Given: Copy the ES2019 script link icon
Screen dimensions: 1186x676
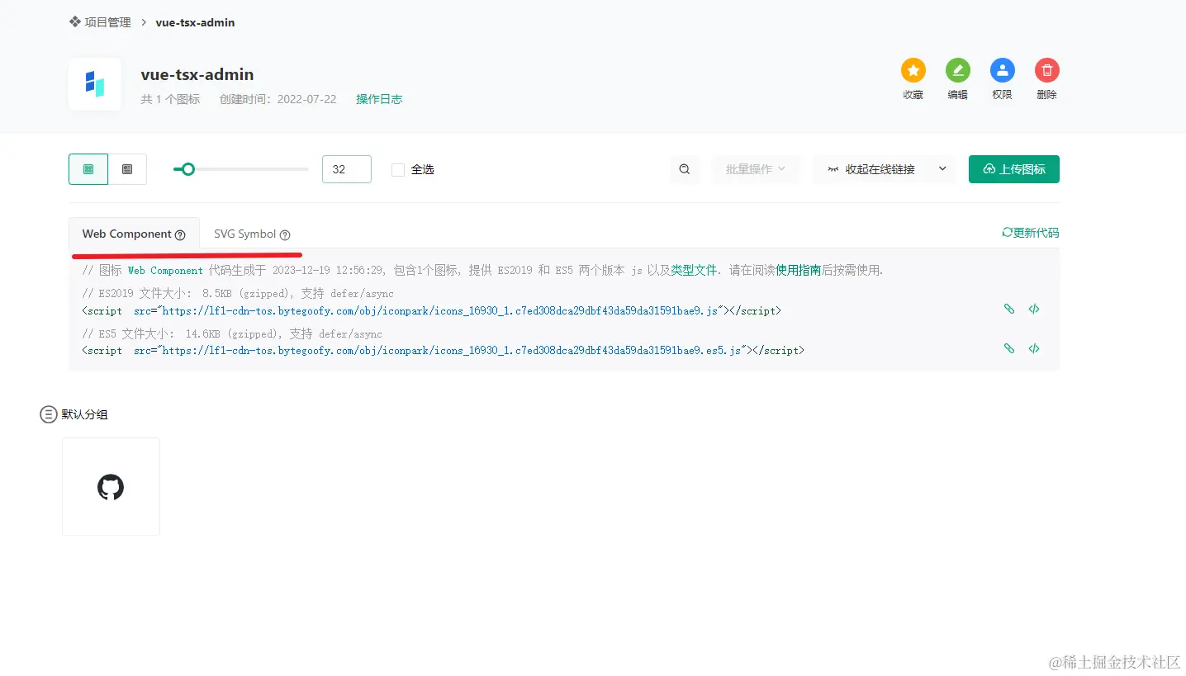Looking at the screenshot, I should point(1009,309).
